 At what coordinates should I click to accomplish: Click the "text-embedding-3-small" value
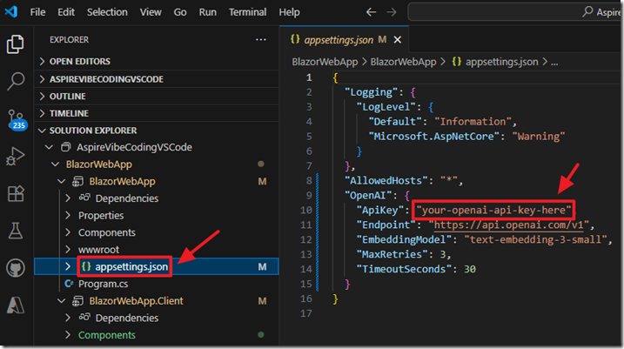click(535, 239)
